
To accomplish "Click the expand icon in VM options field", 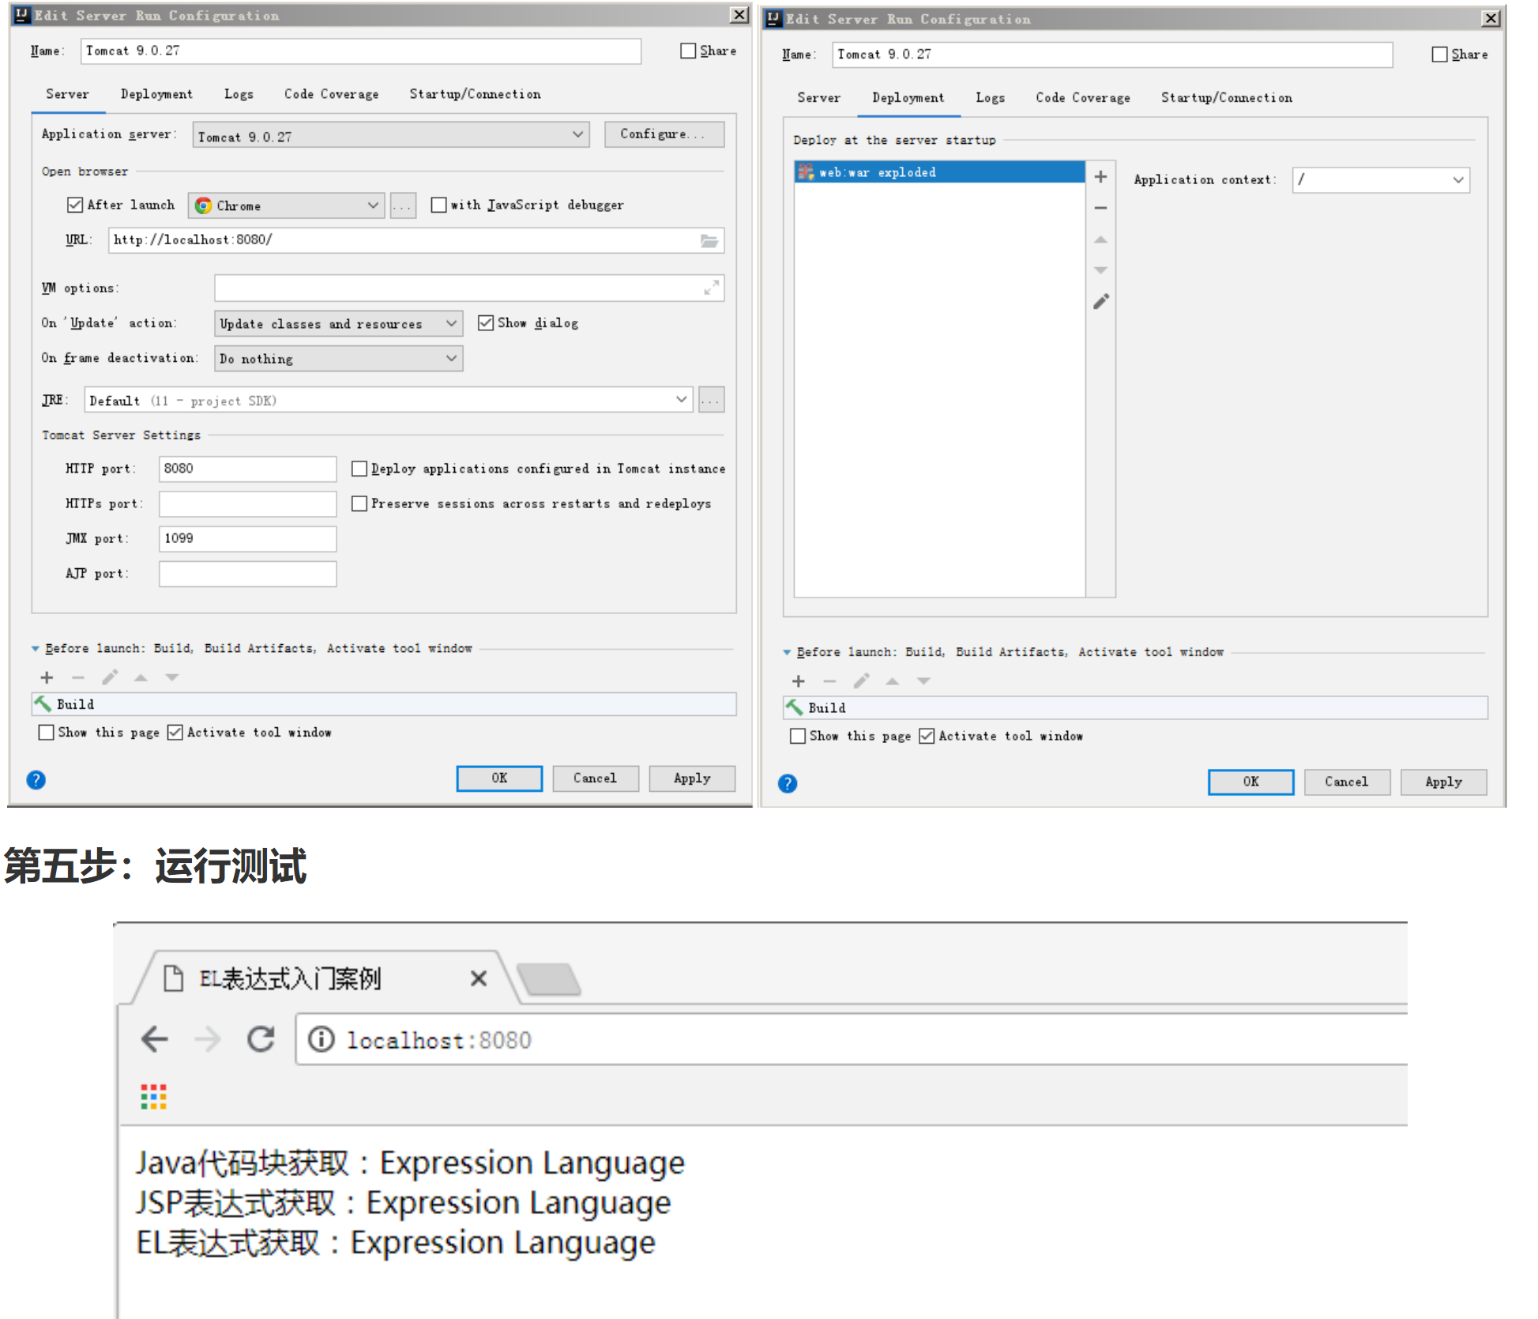I will pyautogui.click(x=712, y=288).
